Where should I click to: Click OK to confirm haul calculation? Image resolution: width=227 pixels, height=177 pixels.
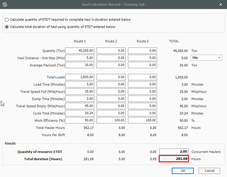point(183,171)
